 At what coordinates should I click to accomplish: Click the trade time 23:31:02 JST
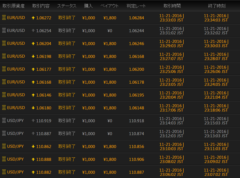click(172, 33)
